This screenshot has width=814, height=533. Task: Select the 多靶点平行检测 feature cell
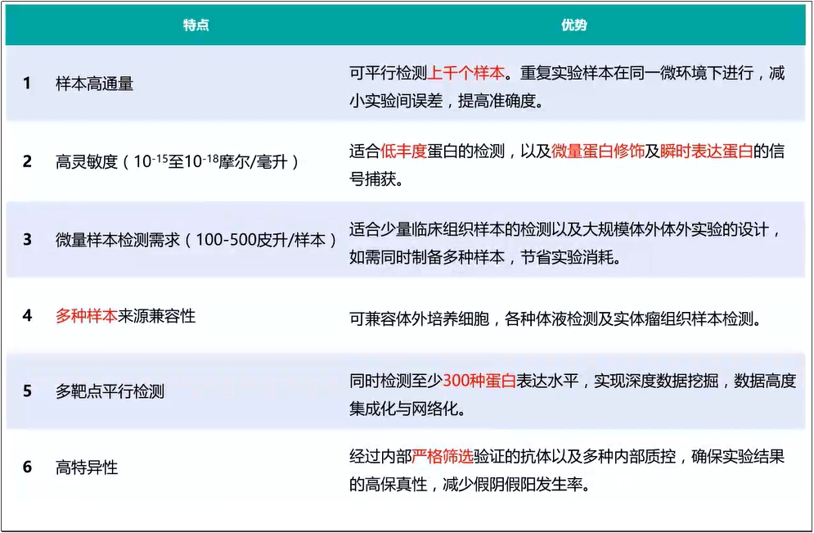(110, 391)
